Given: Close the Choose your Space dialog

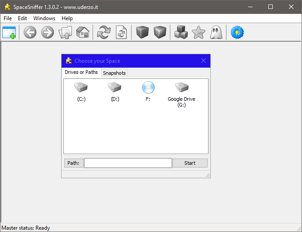Looking at the screenshot, I should [204, 60].
